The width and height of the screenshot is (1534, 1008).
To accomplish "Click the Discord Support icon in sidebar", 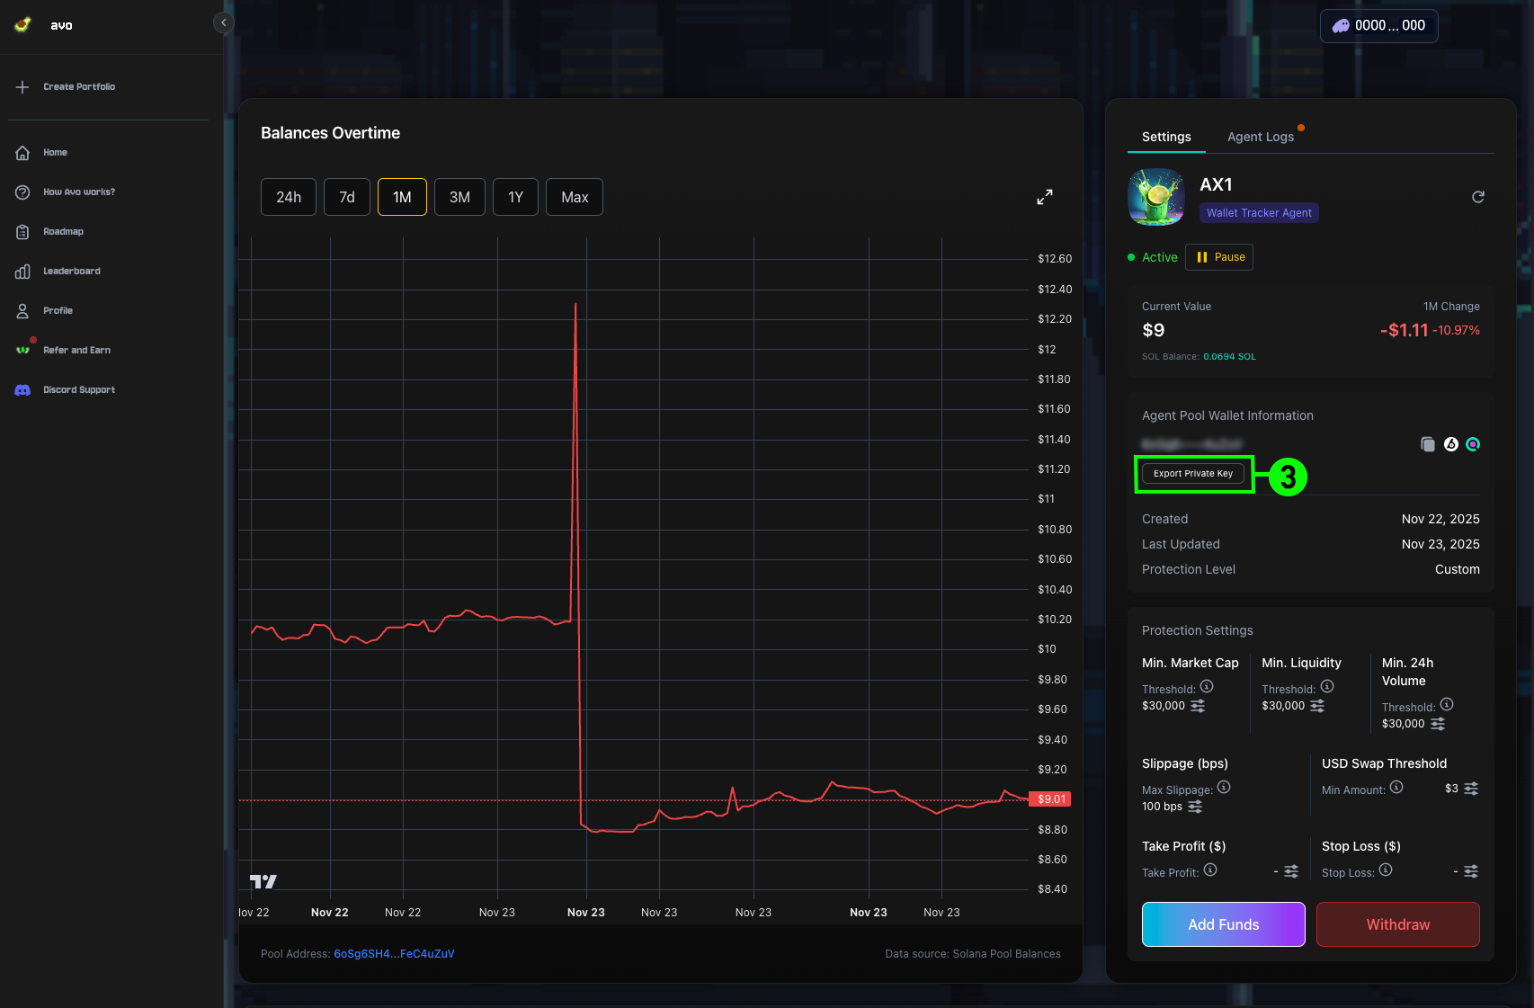I will [23, 390].
